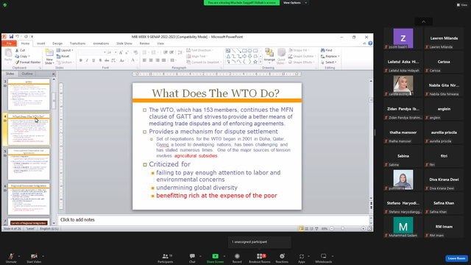Open Zoom Apps

[x=301, y=258]
